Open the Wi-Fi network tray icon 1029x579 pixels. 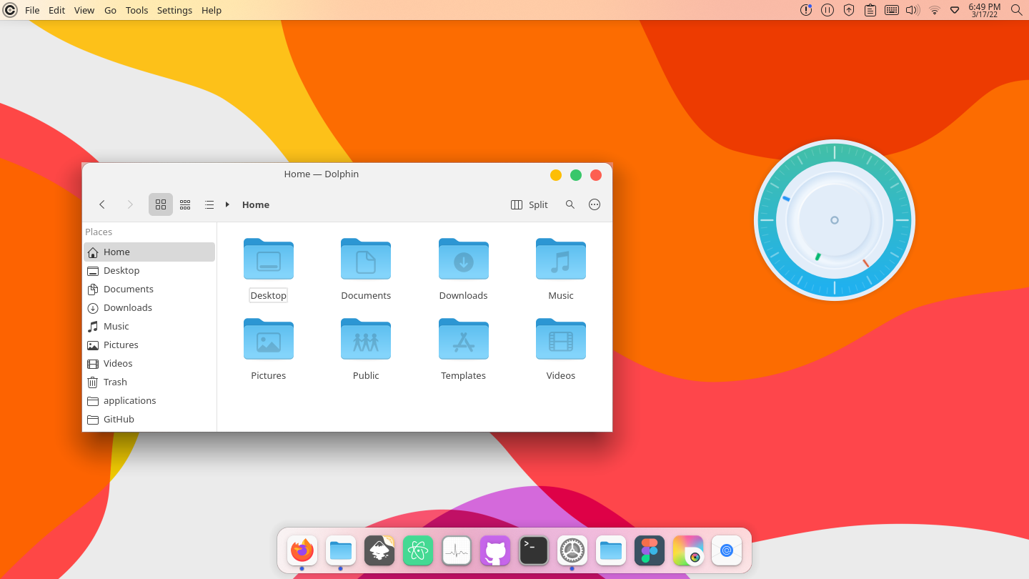tap(935, 10)
